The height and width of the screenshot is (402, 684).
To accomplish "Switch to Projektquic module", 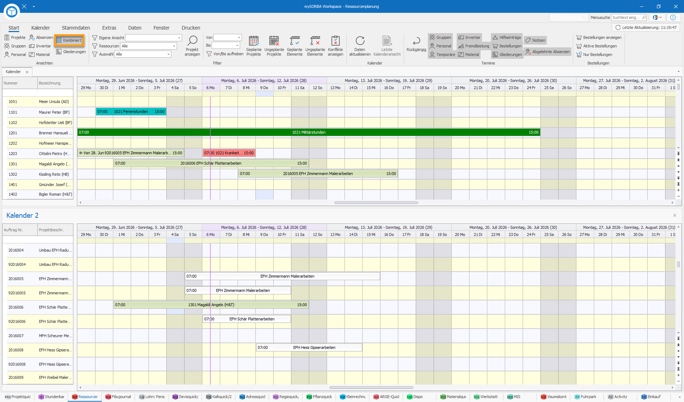I will [x=18, y=397].
